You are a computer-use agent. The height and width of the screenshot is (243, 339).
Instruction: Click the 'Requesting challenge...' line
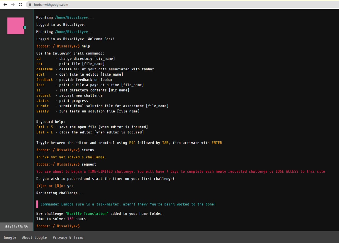[60, 193]
